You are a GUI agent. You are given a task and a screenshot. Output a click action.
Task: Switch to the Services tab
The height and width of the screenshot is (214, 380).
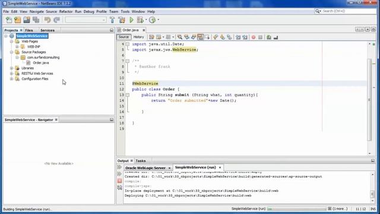[47, 30]
